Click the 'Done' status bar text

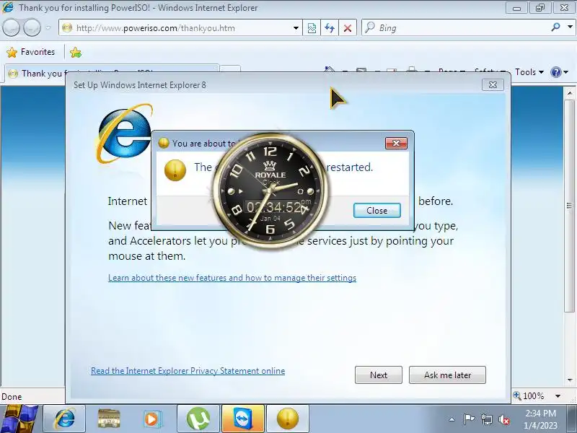12,396
